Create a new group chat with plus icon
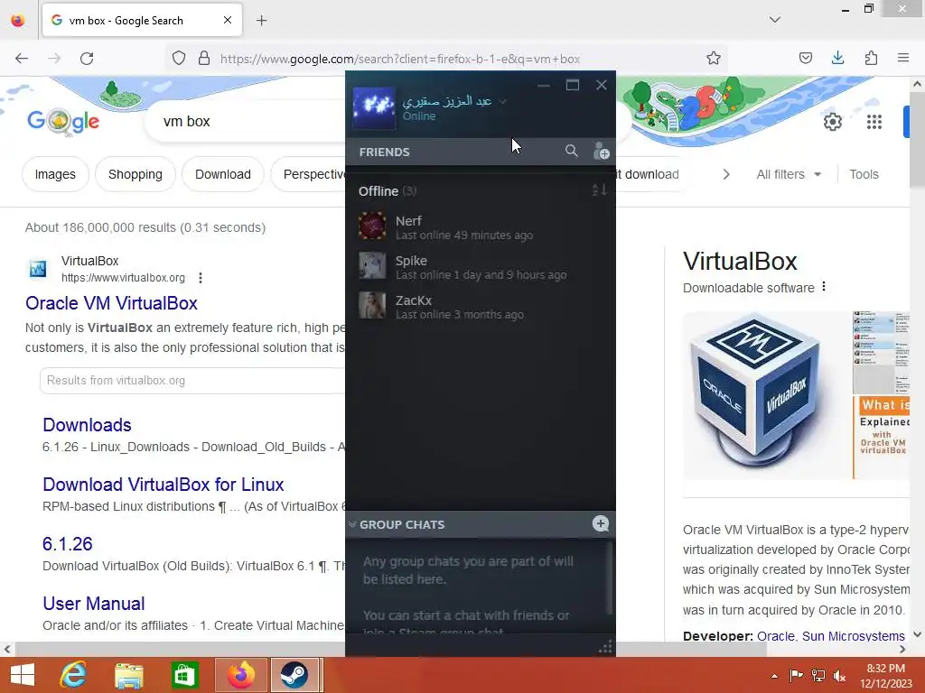This screenshot has width=925, height=693. [x=601, y=523]
